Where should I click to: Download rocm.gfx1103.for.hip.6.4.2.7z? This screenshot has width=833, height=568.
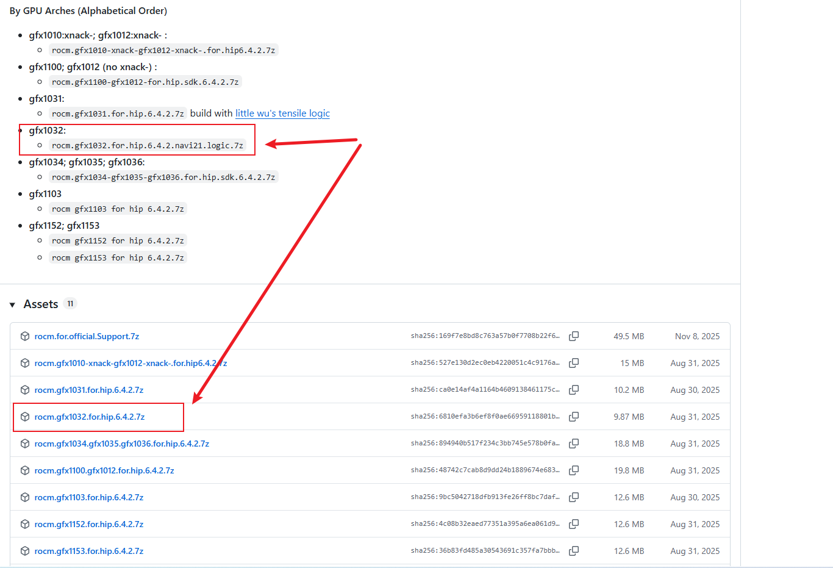(x=89, y=497)
